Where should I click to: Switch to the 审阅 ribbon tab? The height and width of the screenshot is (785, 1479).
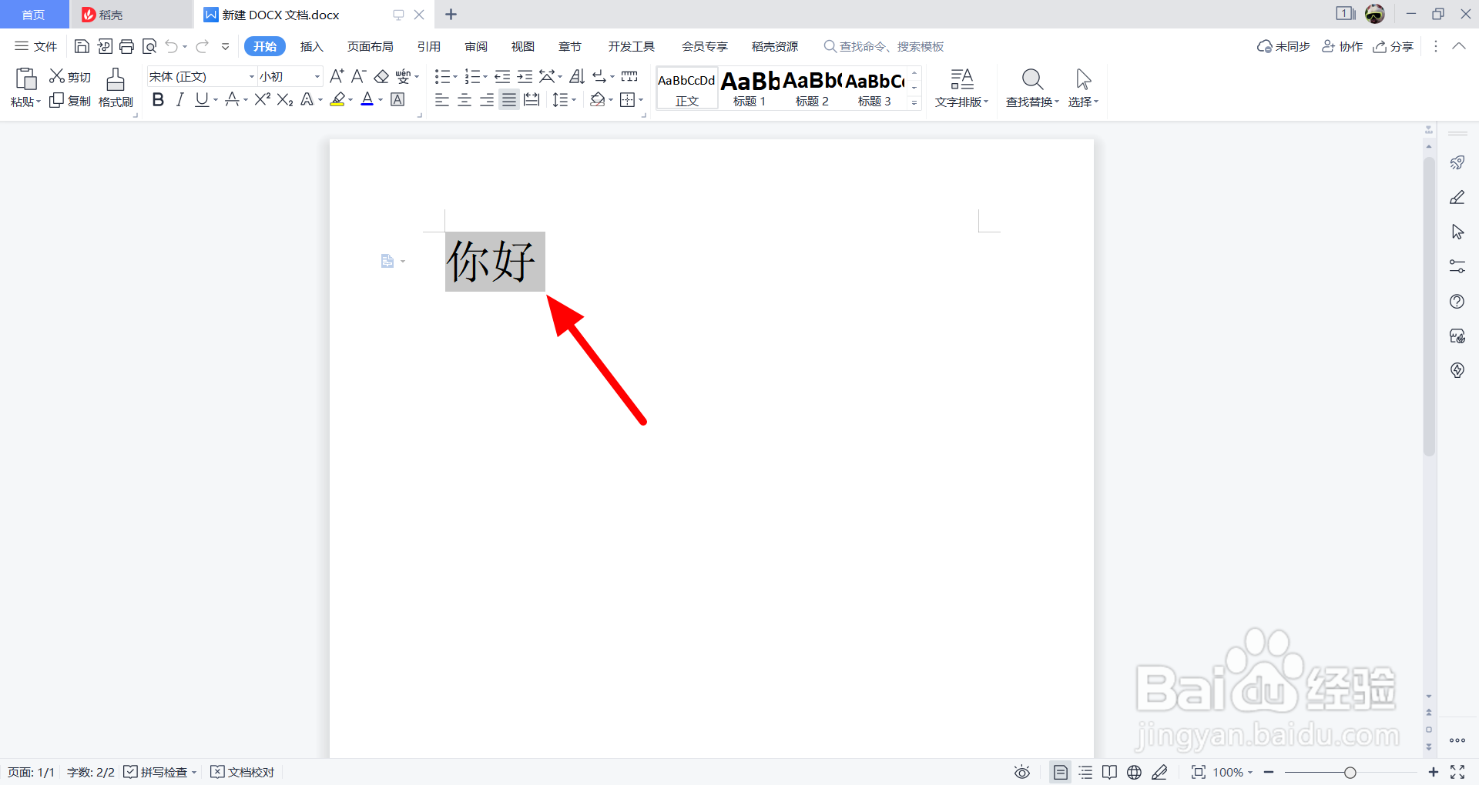coord(476,46)
